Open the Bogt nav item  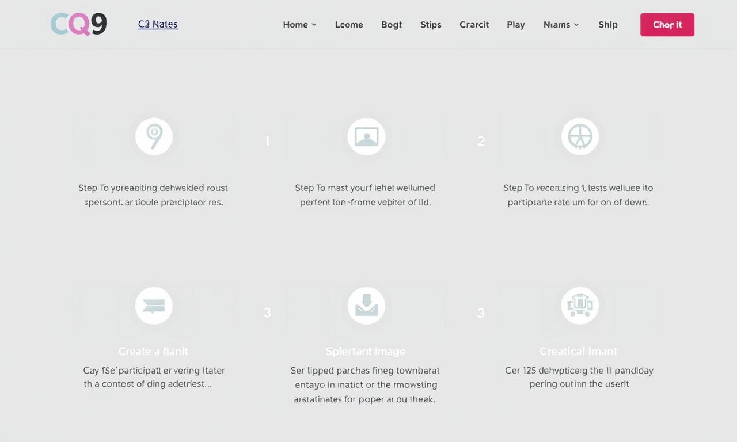click(392, 25)
